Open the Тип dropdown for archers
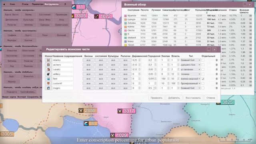This screenshot has height=144, width=256. [190, 65]
